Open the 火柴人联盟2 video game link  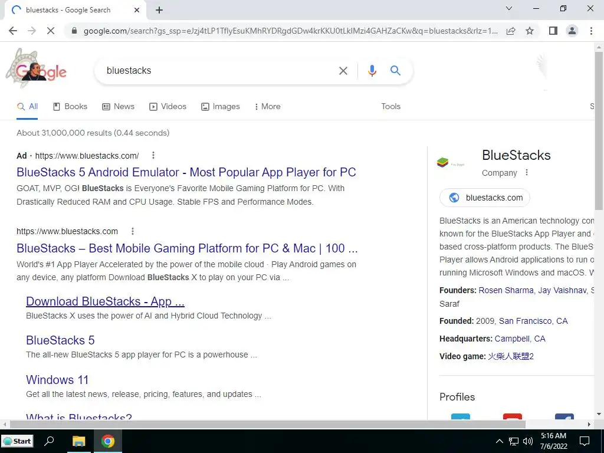tap(511, 357)
